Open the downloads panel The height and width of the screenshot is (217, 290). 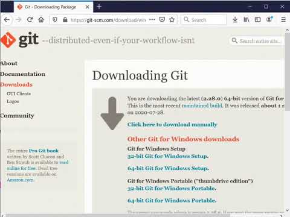(235, 20)
